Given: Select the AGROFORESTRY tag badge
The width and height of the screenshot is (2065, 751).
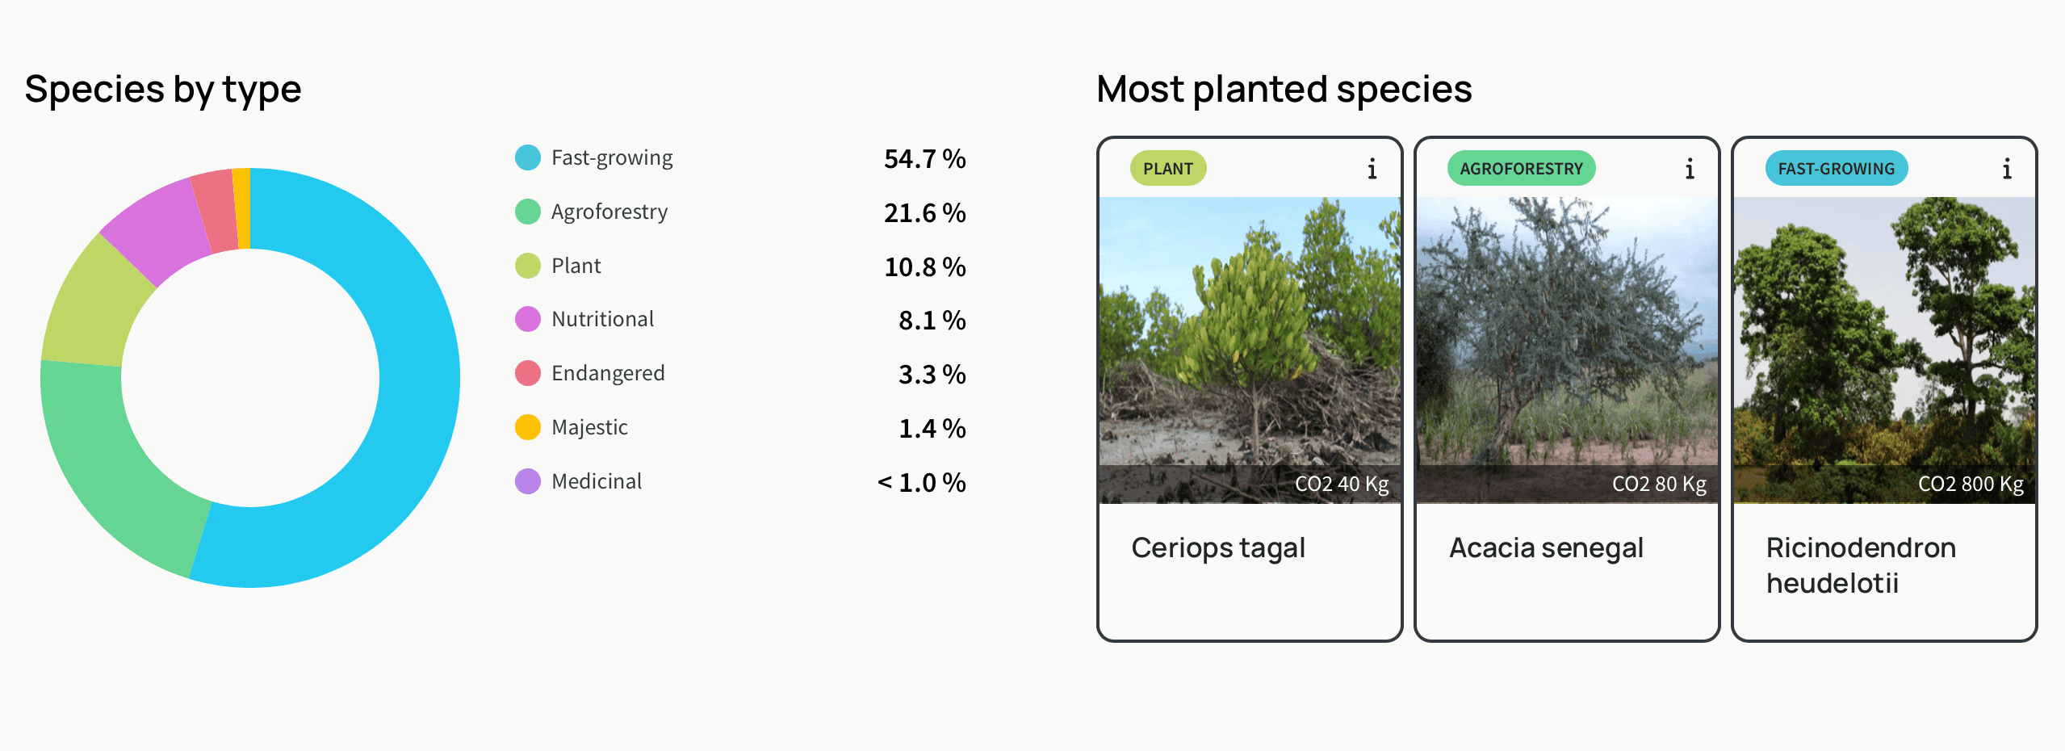Looking at the screenshot, I should coord(1521,169).
